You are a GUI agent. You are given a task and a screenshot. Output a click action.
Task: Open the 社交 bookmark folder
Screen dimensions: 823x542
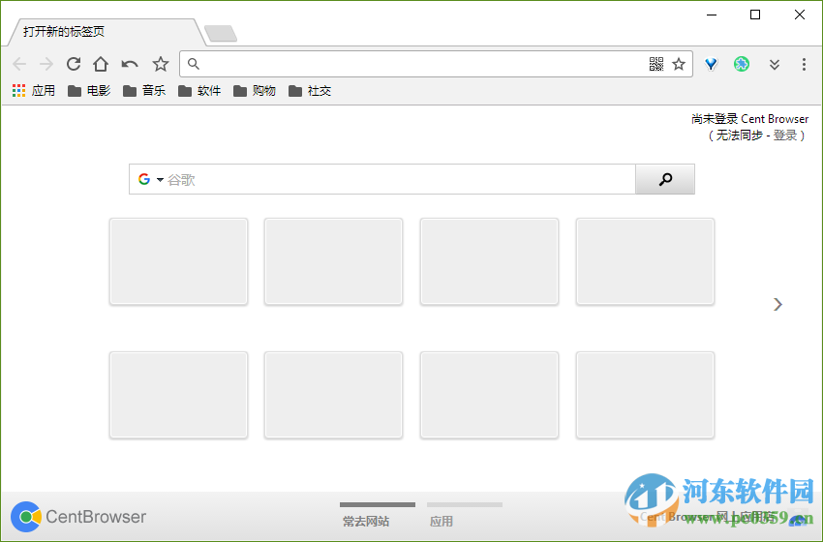(x=310, y=91)
